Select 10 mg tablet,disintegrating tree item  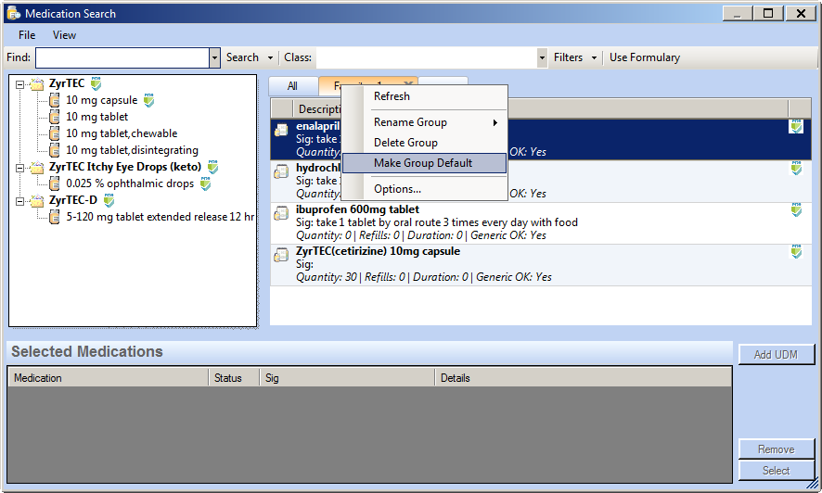coord(132,150)
